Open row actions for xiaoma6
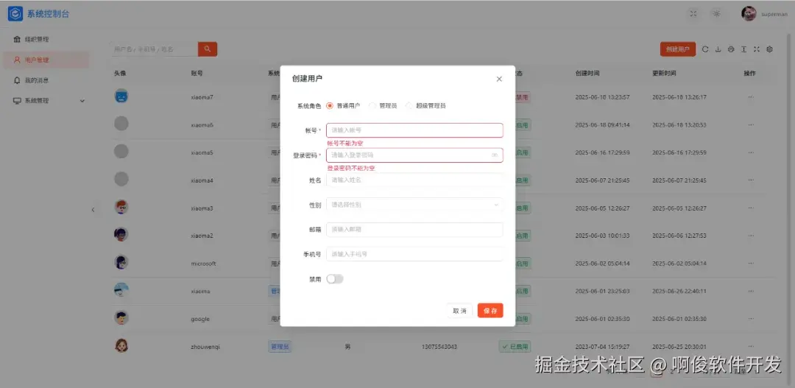This screenshot has width=795, height=388. click(x=751, y=124)
